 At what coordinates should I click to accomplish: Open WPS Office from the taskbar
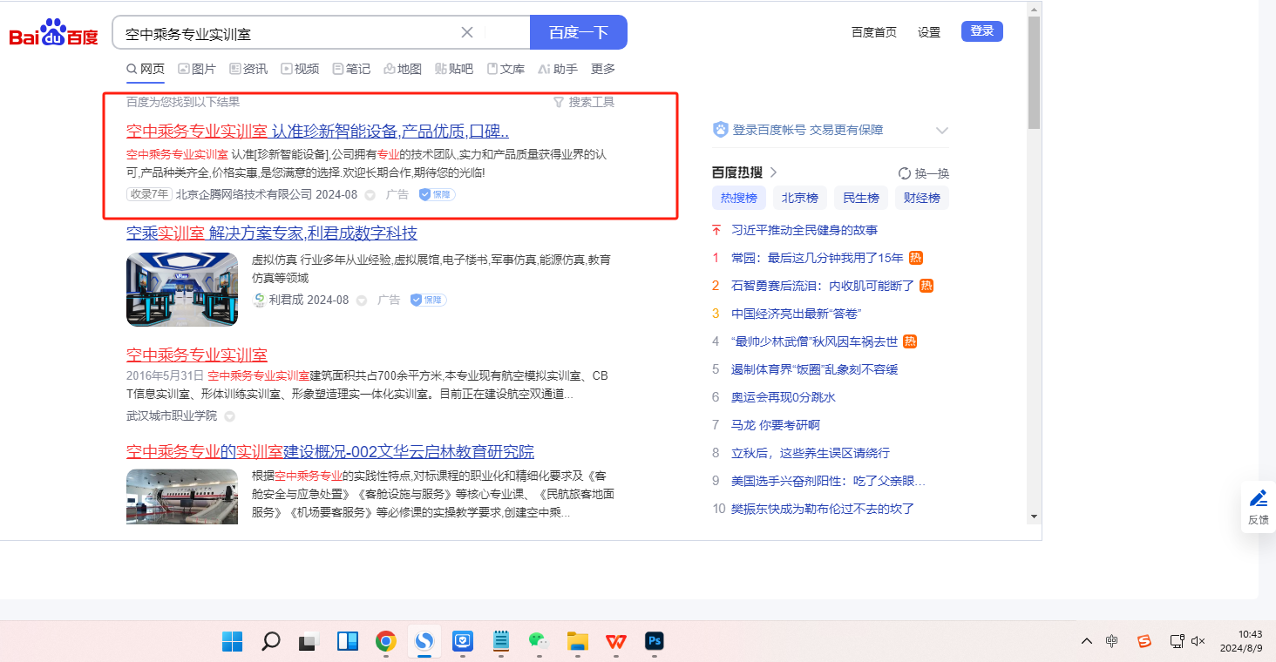(616, 642)
